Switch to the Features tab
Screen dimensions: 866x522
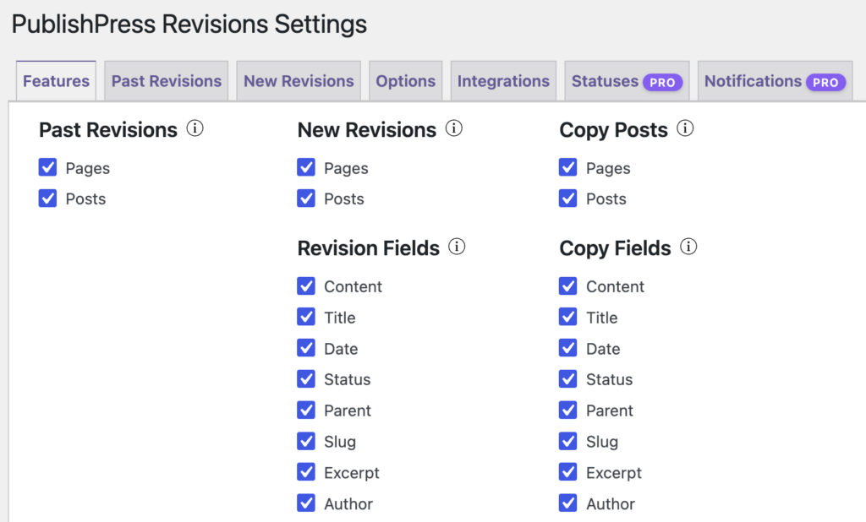tap(56, 81)
